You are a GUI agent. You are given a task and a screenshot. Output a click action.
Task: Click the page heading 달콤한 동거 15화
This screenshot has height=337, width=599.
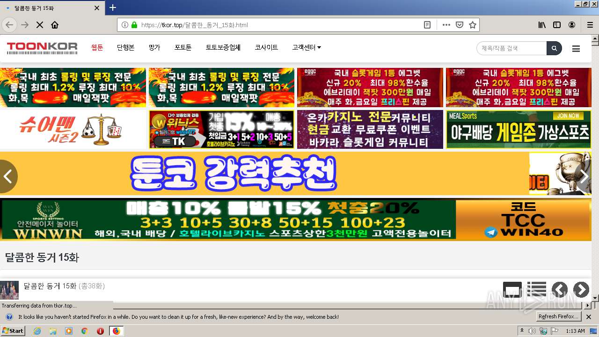pos(42,257)
